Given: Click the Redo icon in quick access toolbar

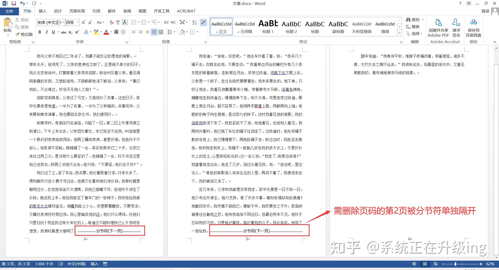Looking at the screenshot, I should (x=34, y=3).
